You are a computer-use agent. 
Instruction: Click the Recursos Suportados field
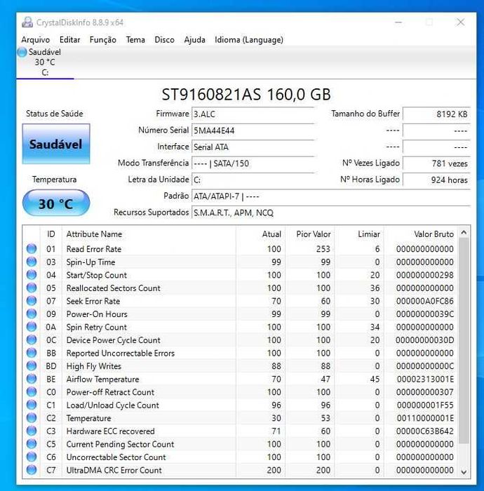pos(331,213)
